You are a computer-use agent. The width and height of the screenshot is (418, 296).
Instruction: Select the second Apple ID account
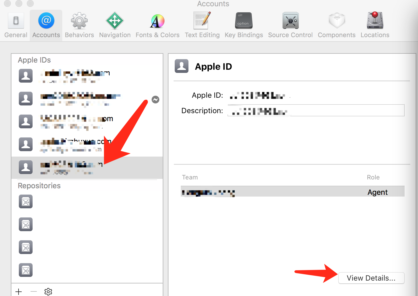(87, 99)
